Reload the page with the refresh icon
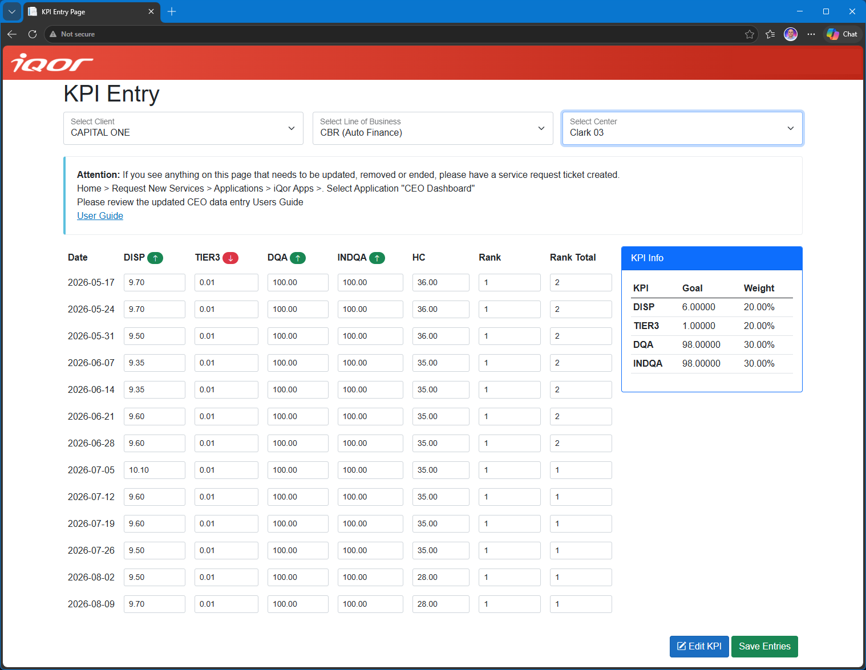The image size is (866, 670). [33, 34]
